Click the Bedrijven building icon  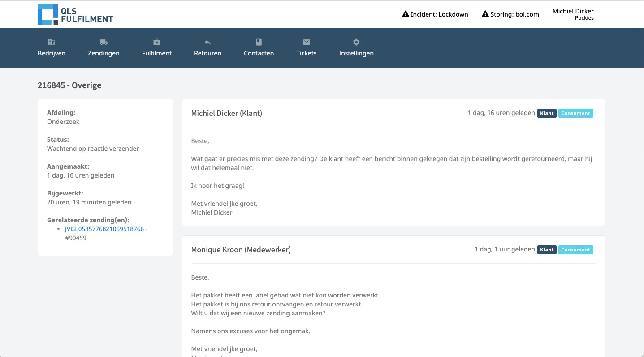tap(52, 42)
